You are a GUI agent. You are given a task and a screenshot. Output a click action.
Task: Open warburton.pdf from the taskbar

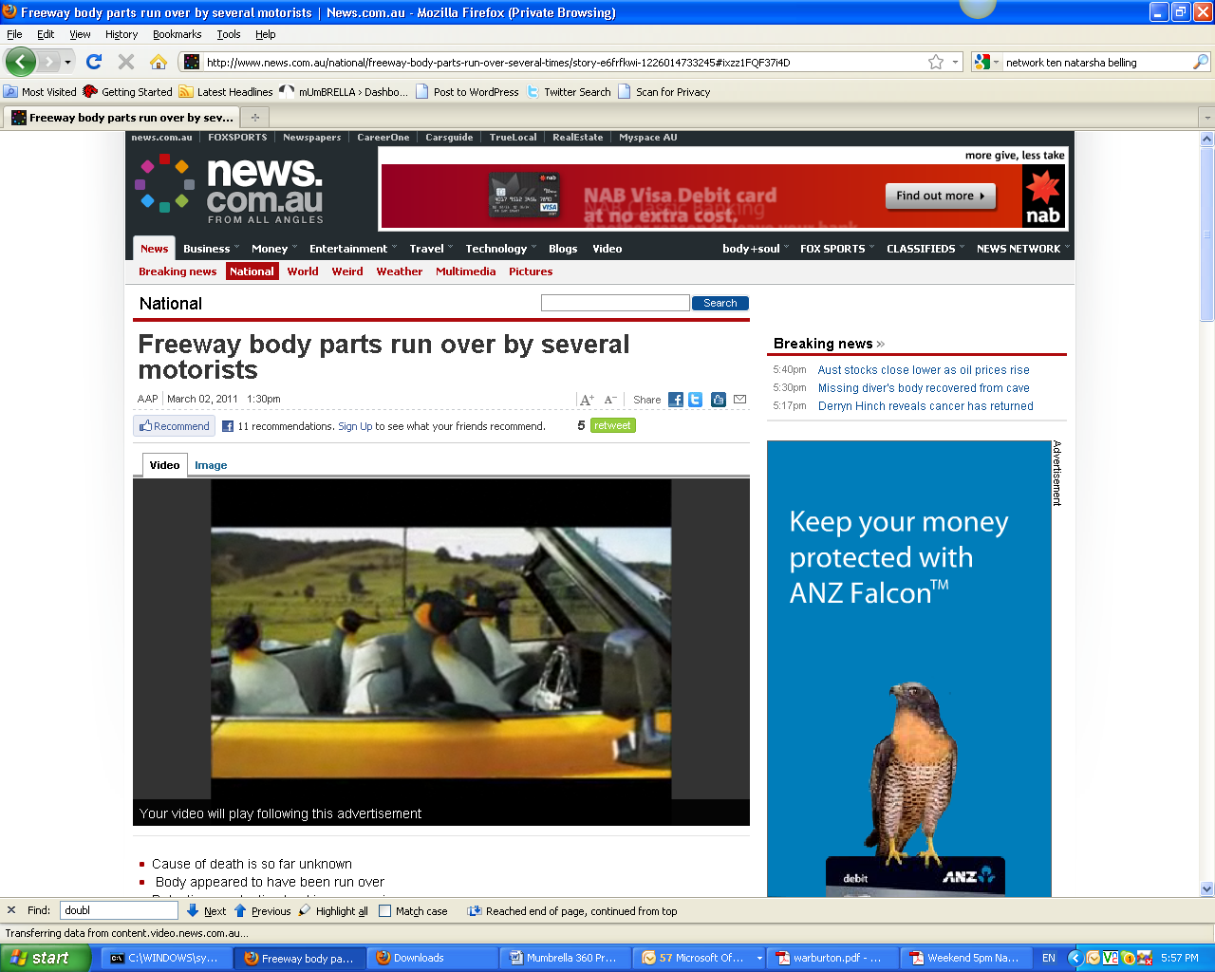click(x=832, y=958)
